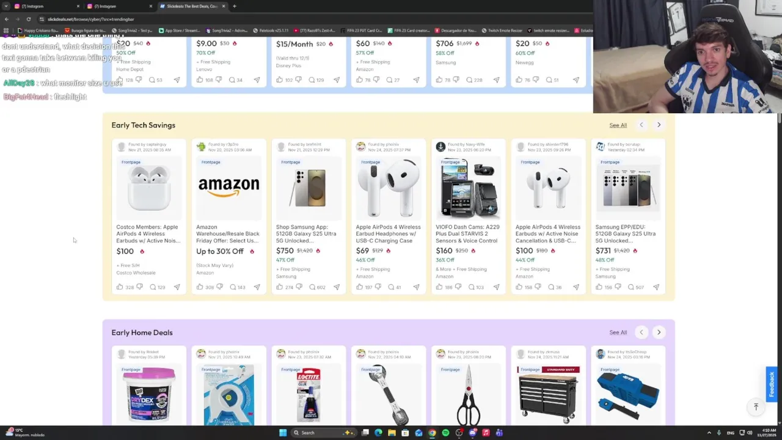Open taskbar clock showing 4:10 AM
The height and width of the screenshot is (440, 782).
(766, 433)
